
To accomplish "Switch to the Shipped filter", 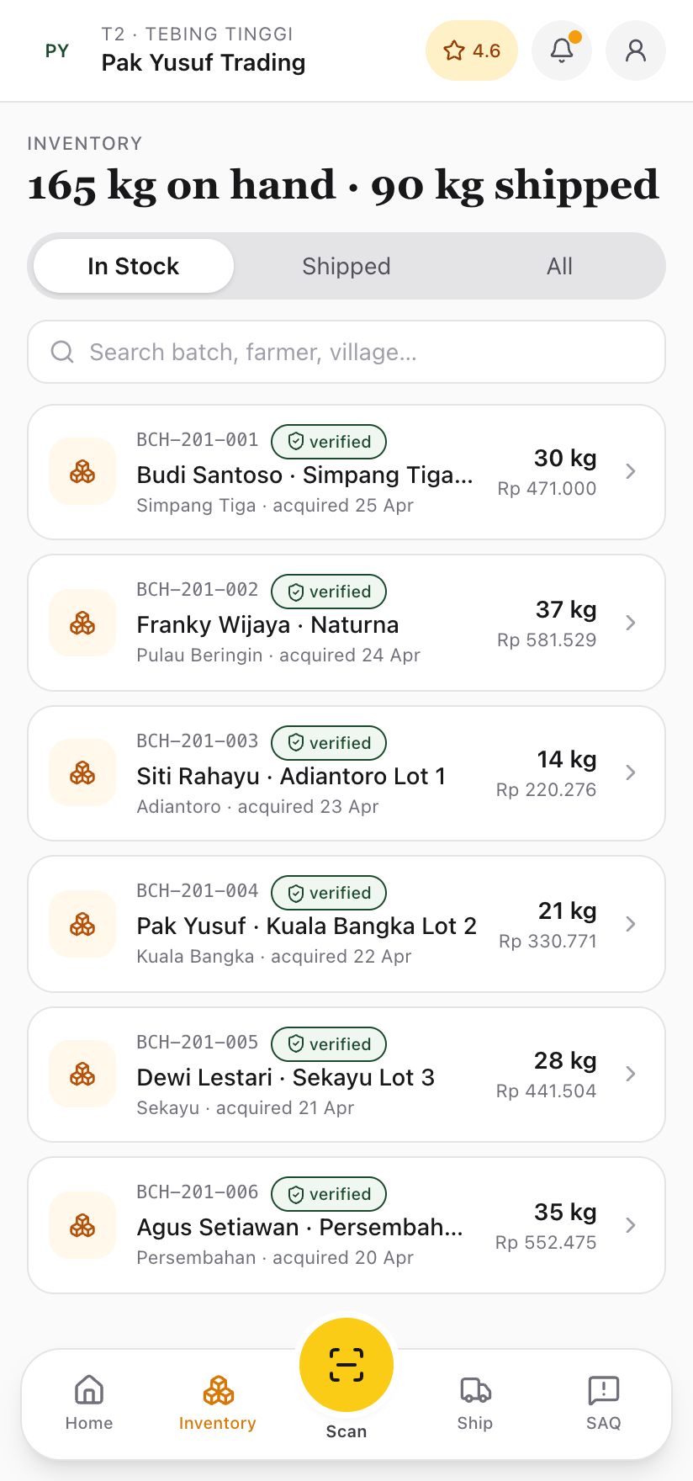I will click(x=346, y=267).
